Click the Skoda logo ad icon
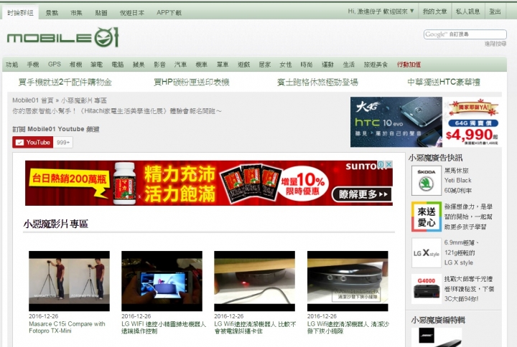517x347 pixels. [x=426, y=181]
